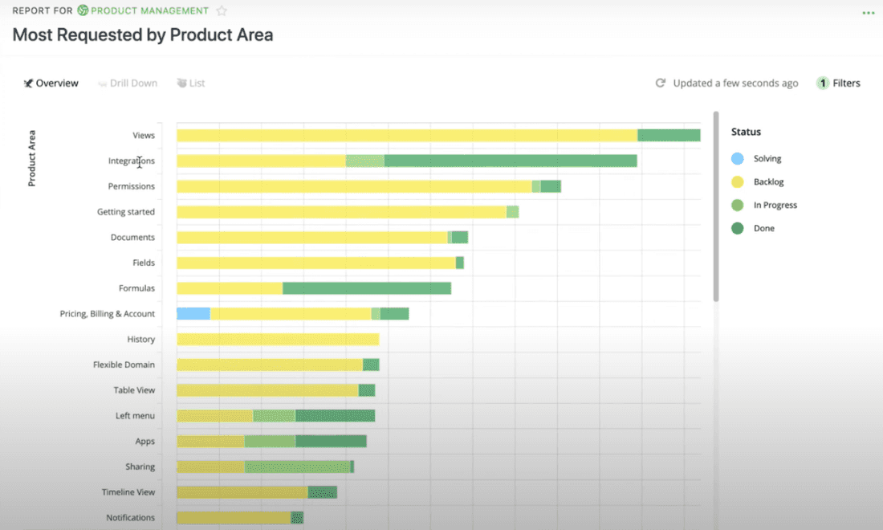Expand the Integrations product area

click(x=131, y=161)
